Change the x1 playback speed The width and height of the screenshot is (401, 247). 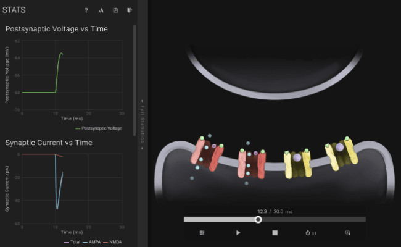311,233
